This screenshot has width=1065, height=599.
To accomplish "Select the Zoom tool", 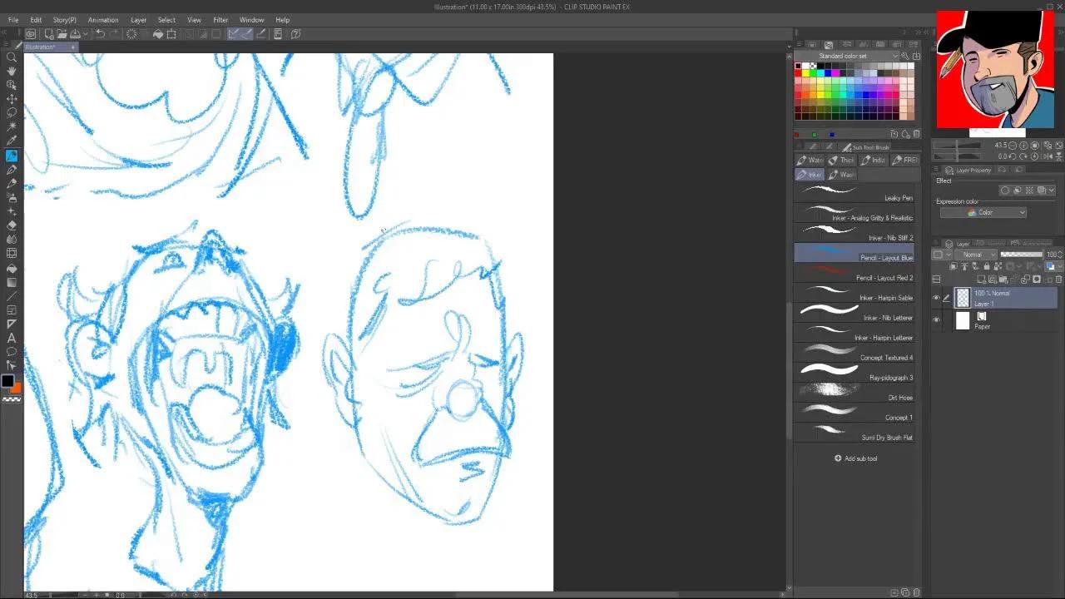I will (12, 57).
